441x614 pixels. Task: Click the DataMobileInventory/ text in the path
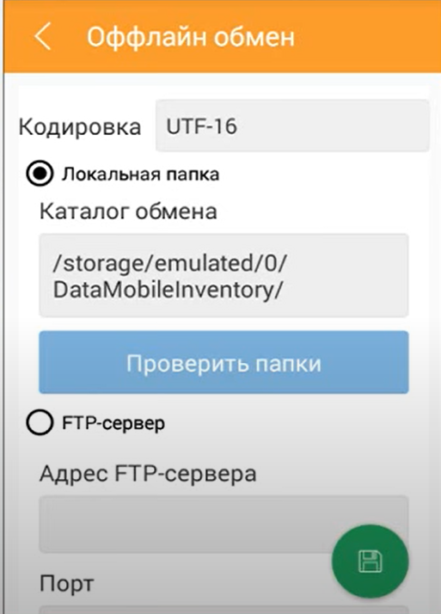point(168,290)
